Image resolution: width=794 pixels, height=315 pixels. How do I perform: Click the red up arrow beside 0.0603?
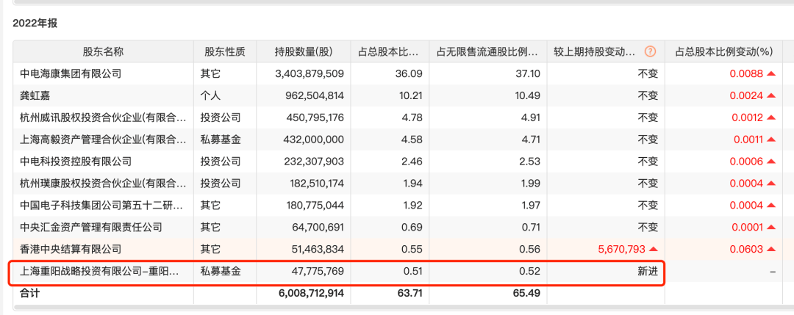coord(770,249)
